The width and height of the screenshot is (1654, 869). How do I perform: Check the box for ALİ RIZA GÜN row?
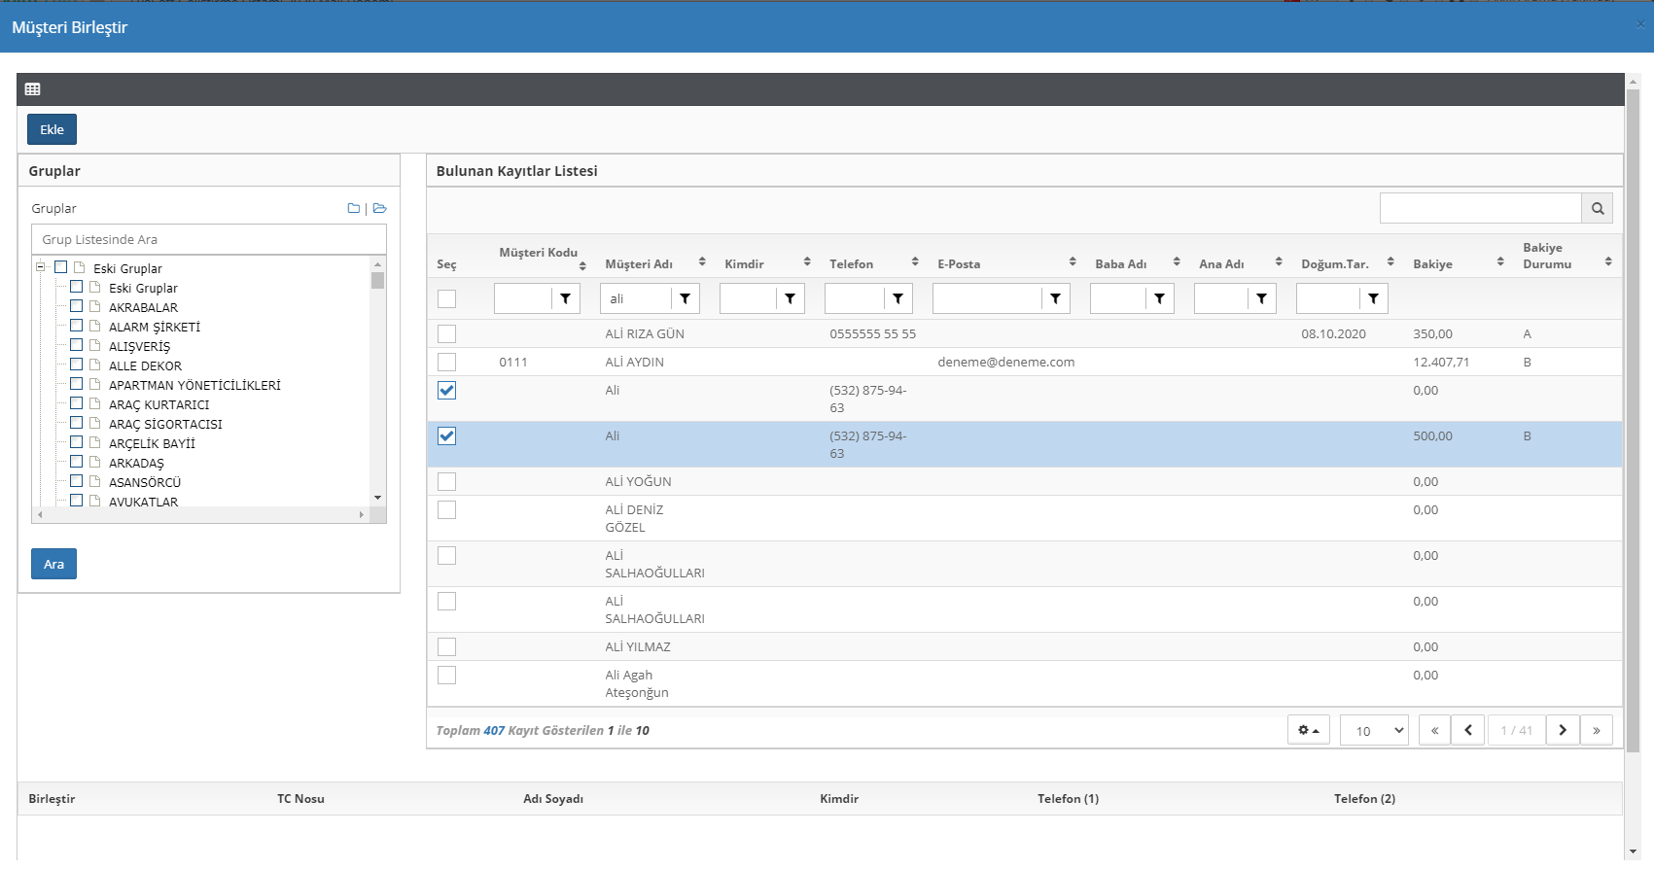tap(446, 334)
